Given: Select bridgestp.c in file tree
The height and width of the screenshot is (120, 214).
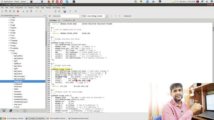Looking at the screenshot, I should (x=18, y=81).
